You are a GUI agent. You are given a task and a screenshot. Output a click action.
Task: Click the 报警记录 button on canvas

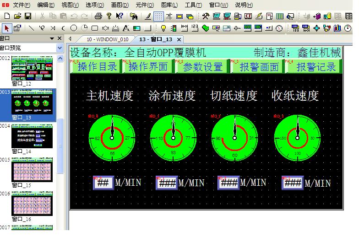point(315,67)
